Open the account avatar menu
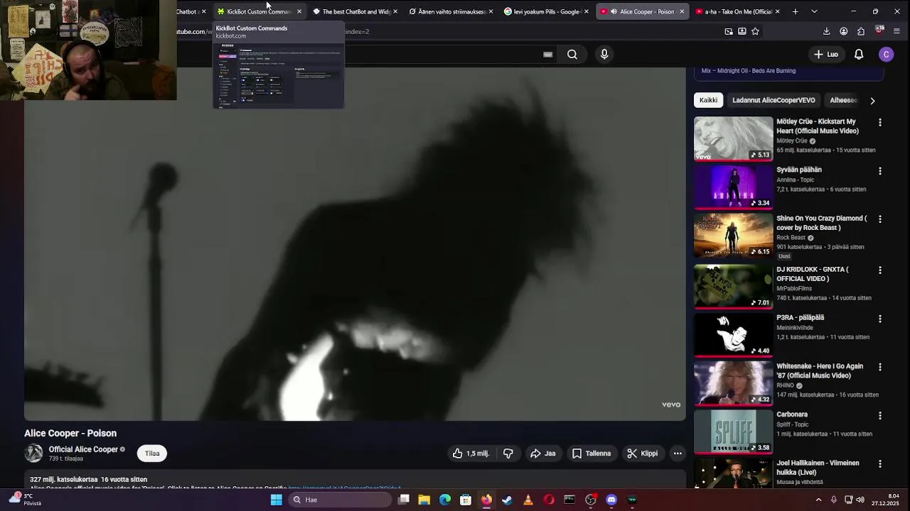The image size is (910, 511). pyautogui.click(x=886, y=55)
